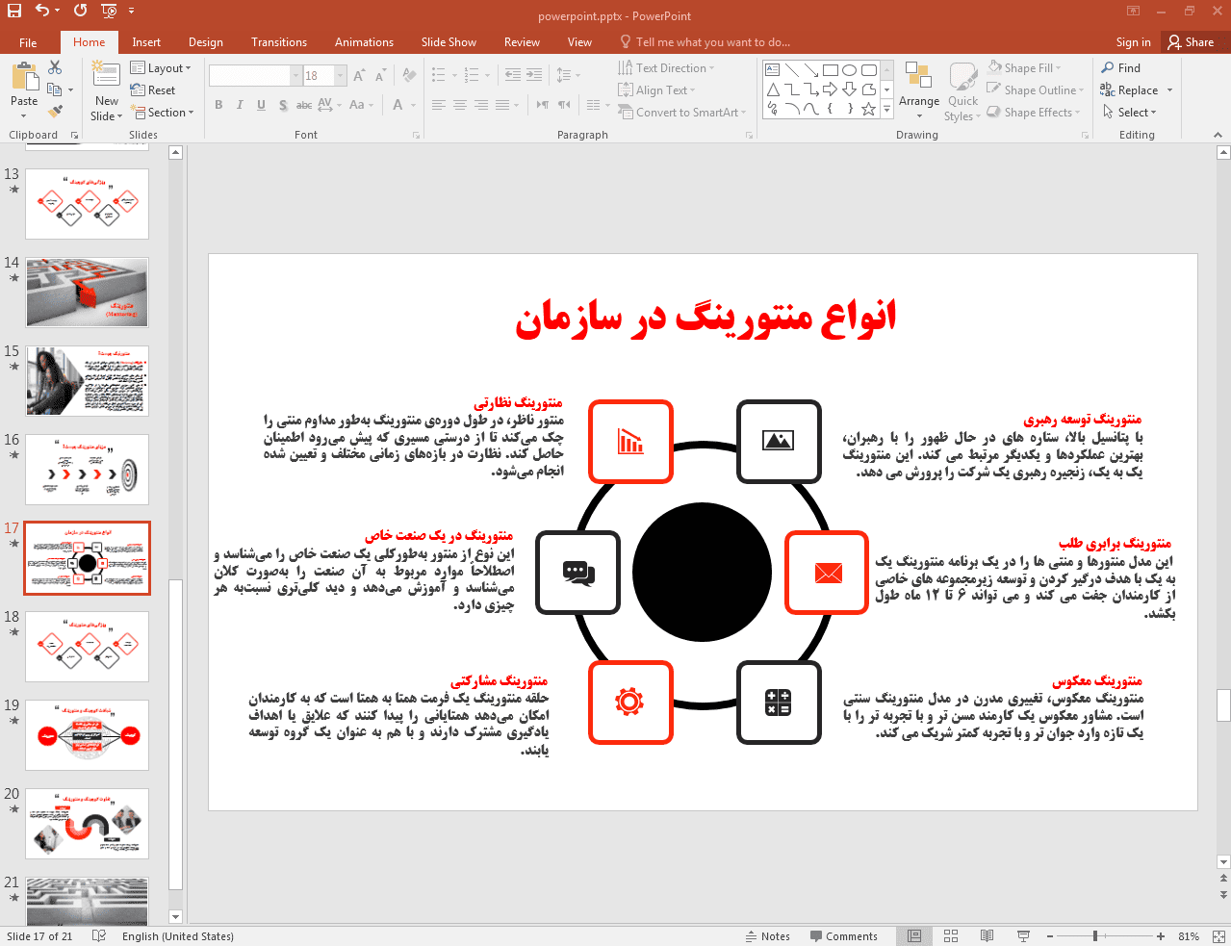This screenshot has width=1231, height=946.
Task: Click the Save icon in quick access toolbar
Action: coord(13,11)
